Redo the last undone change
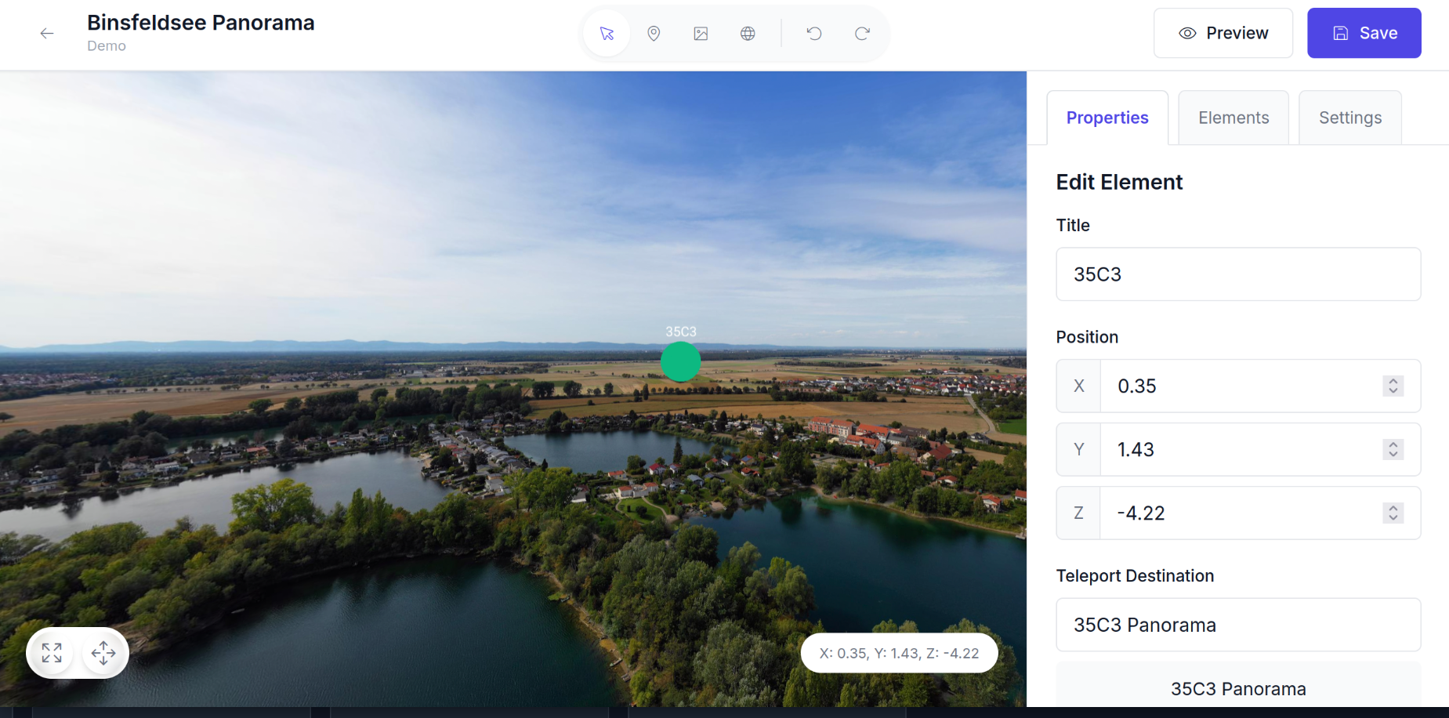 point(862,33)
